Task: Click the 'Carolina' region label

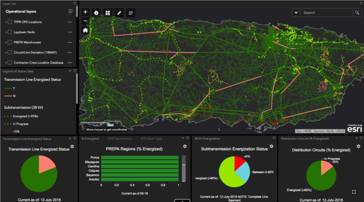Action: tap(93, 166)
